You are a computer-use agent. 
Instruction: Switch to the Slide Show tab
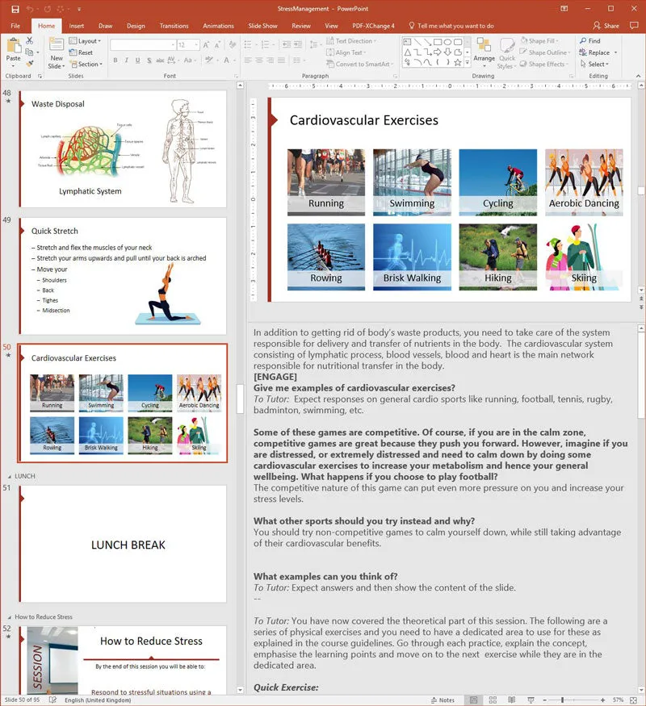[262, 26]
